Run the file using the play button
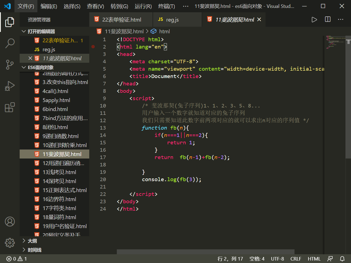The height and width of the screenshot is (263, 351). (x=314, y=19)
